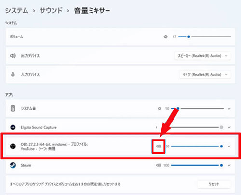Screen dimensions: 241x195
Task: Mute the Steam speaker icon
Action: pos(159,165)
